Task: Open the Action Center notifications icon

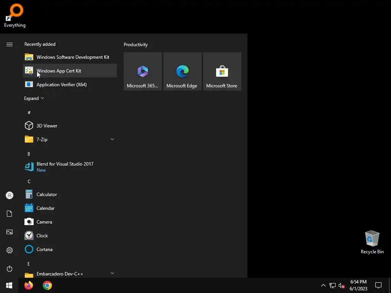Action: pos(378,285)
